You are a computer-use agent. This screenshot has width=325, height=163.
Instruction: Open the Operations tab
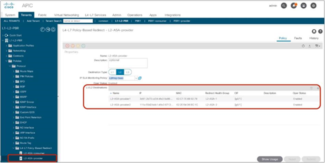[x=135, y=15]
